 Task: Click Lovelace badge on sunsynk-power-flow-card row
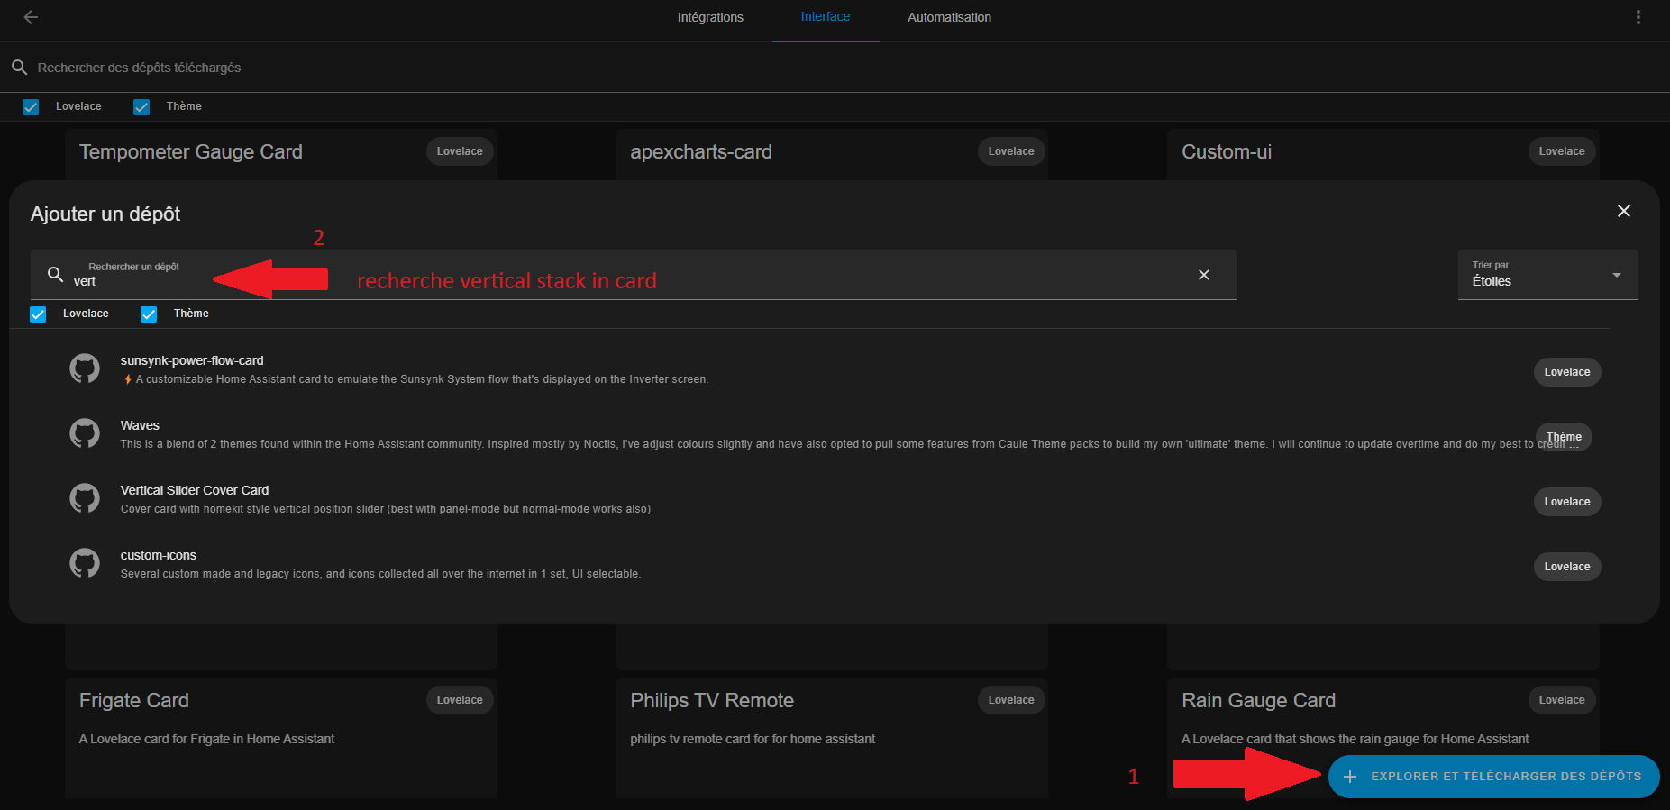point(1567,372)
